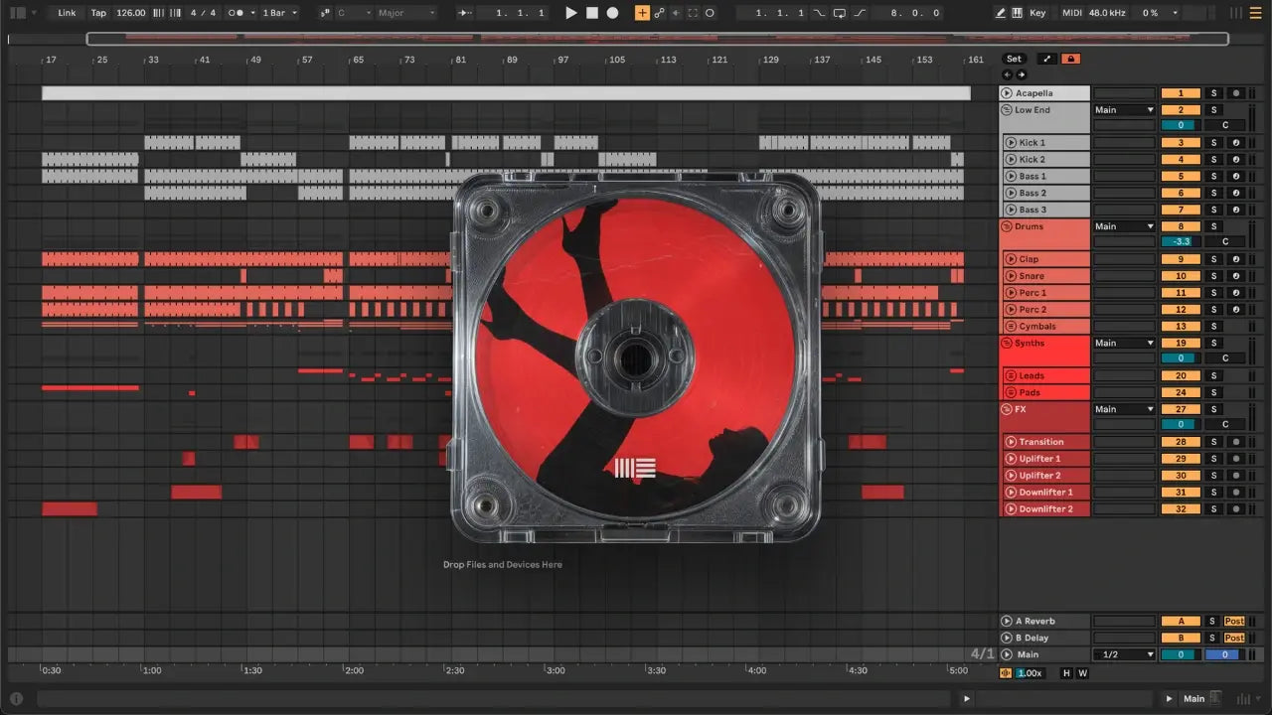Click the orange Lock Envelopes icon

pos(1070,59)
